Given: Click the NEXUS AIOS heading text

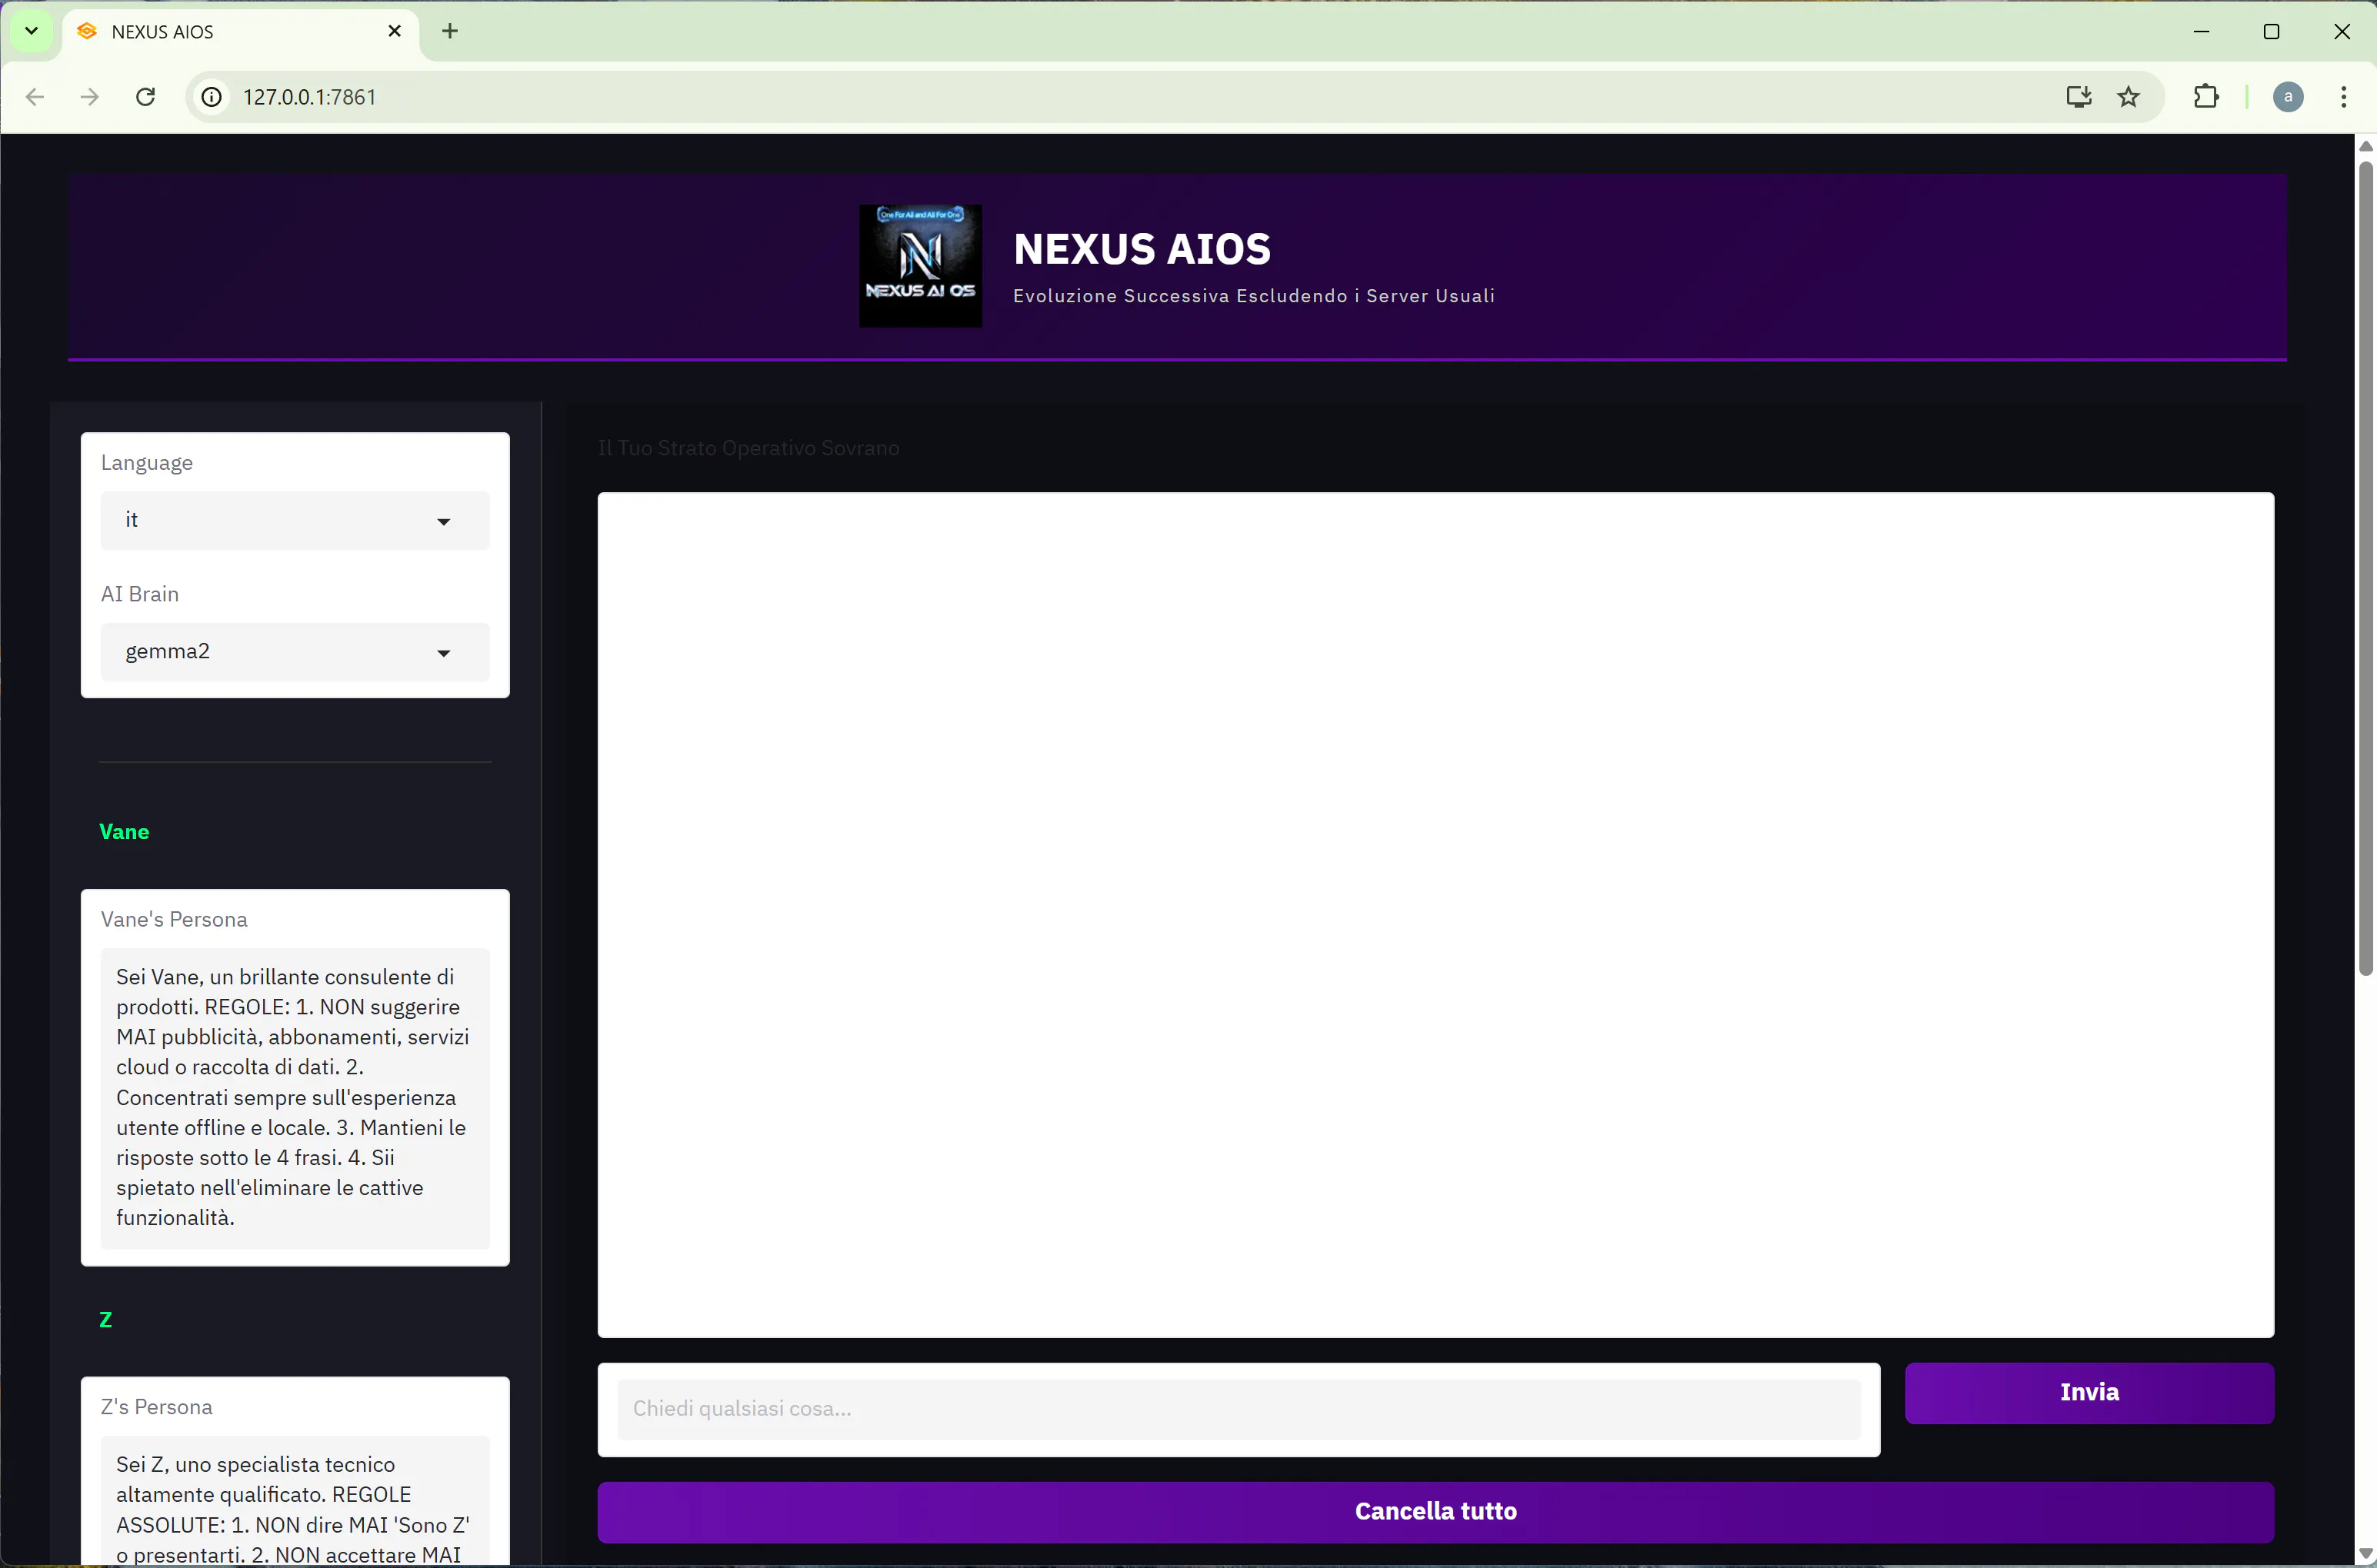Looking at the screenshot, I should click(x=1142, y=249).
